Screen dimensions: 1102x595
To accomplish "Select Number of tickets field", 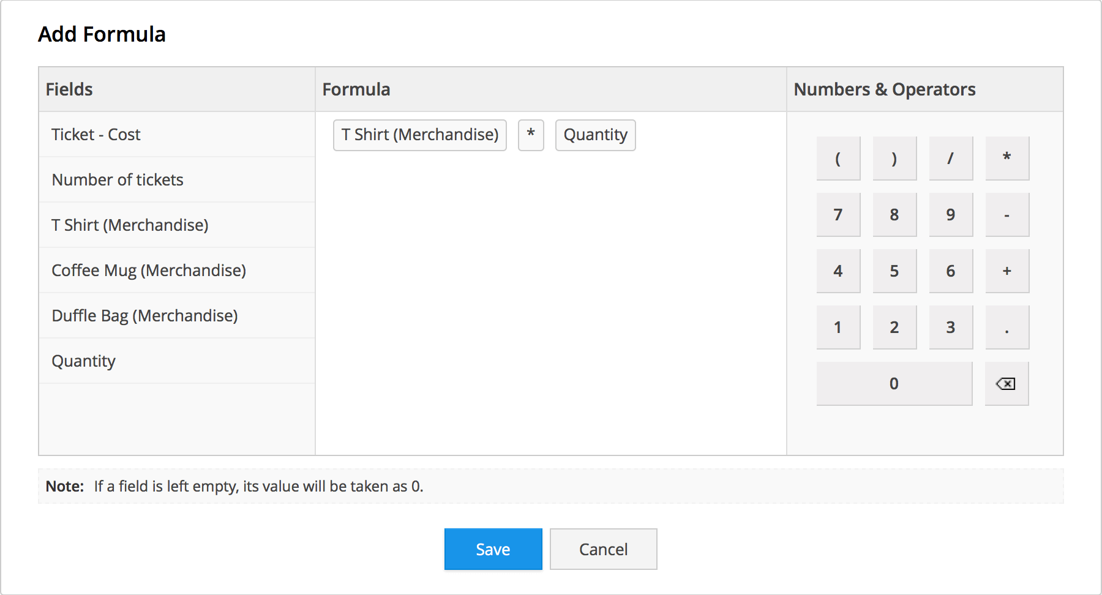I will click(x=118, y=180).
